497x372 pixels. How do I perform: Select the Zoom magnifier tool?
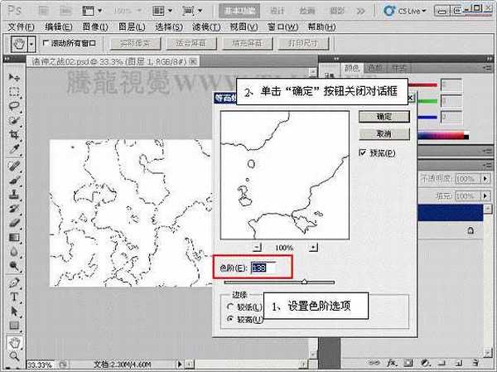click(14, 355)
